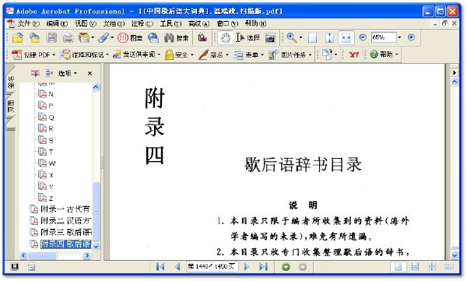Open the 编辑 menu
467x281 pixels.
tap(57, 23)
